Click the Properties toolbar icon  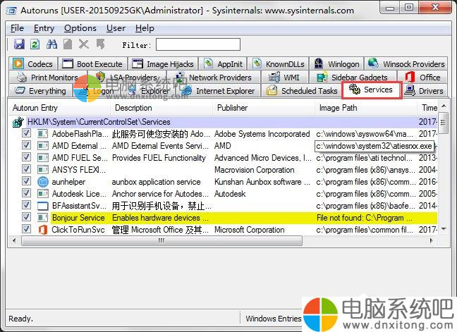click(x=68, y=44)
